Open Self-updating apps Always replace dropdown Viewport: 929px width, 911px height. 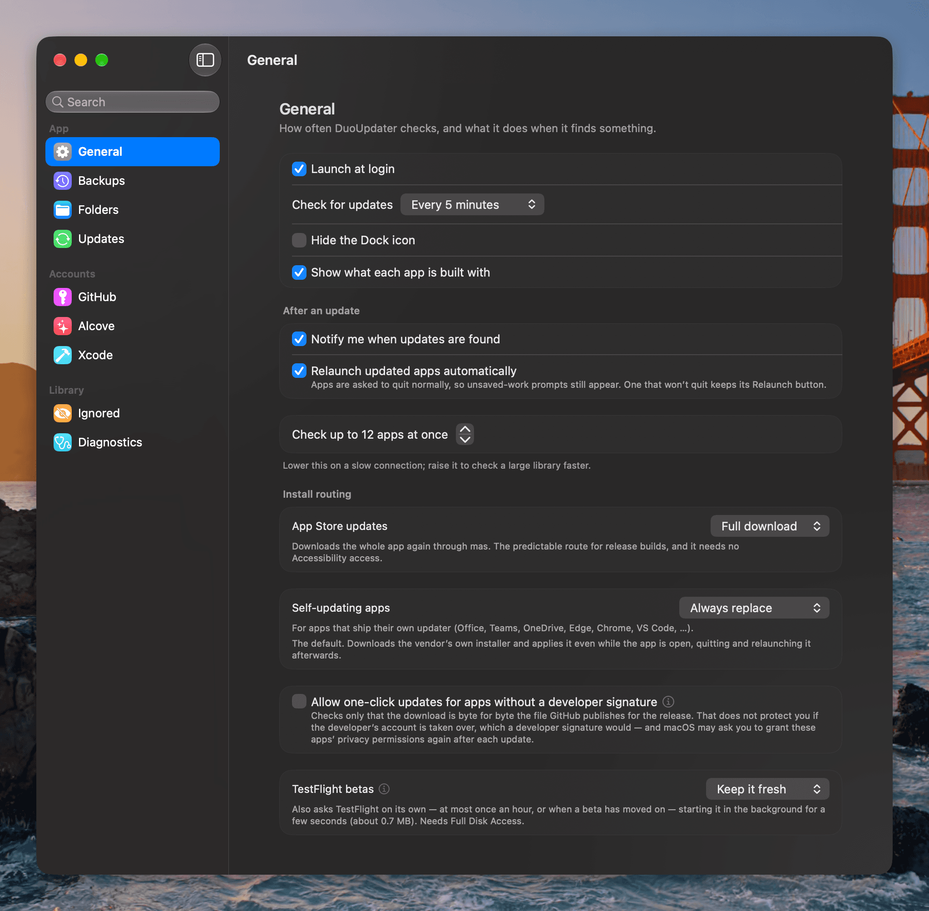754,608
